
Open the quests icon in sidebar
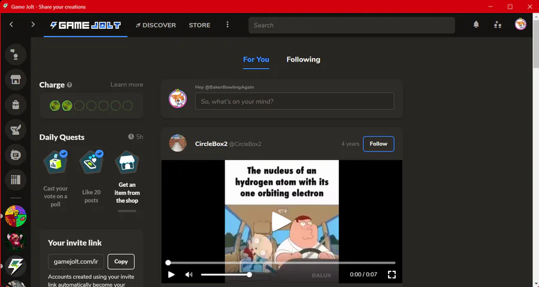click(16, 130)
